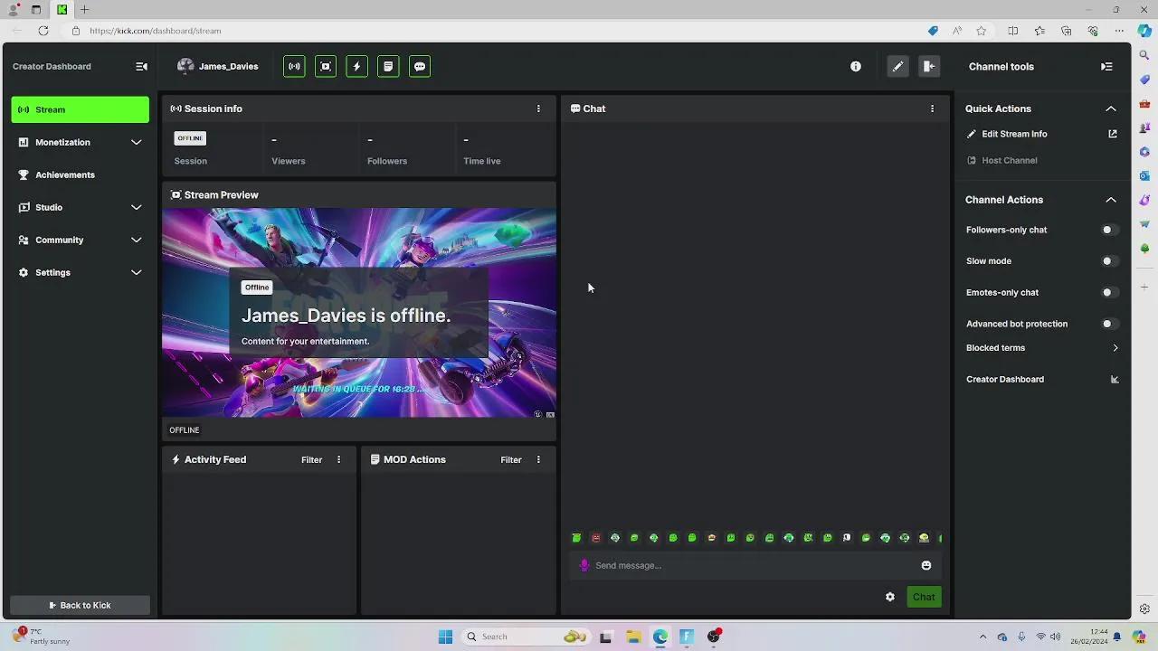Click the Chat bubble toolbar icon

coord(420,66)
